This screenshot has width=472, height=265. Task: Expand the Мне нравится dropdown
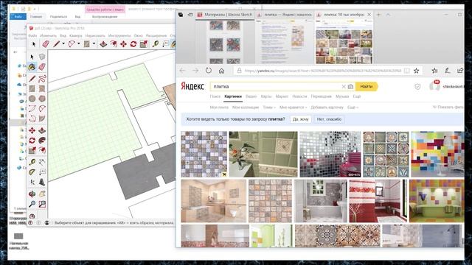pyautogui.click(x=293, y=107)
